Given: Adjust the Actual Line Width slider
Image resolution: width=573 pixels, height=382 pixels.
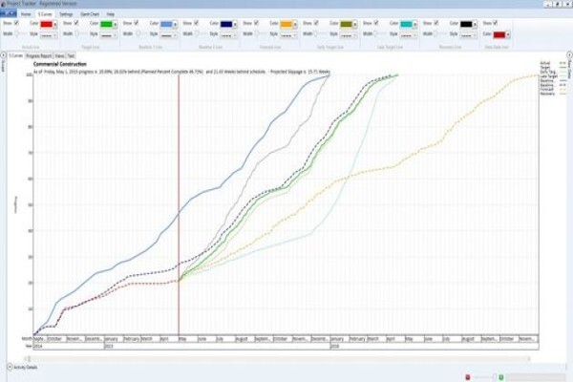Looking at the screenshot, I should [x=21, y=33].
